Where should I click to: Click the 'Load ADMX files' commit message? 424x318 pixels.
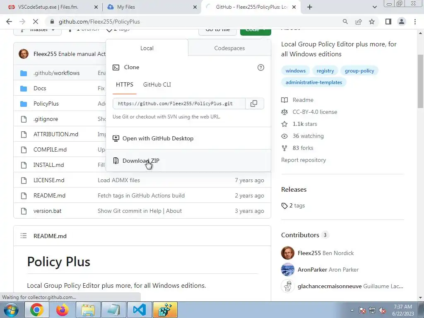[x=119, y=181]
